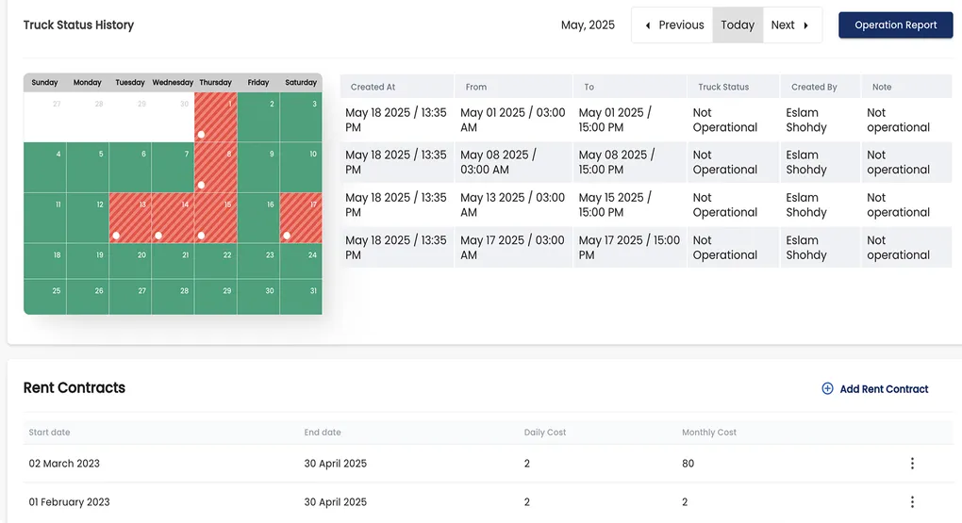This screenshot has width=962, height=523.
Task: Click the Truck Status column header
Action: pos(722,87)
